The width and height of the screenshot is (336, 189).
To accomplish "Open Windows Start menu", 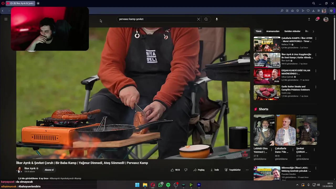I will tap(137, 185).
